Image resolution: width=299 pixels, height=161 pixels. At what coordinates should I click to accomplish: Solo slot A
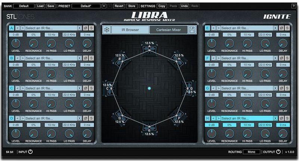tap(91, 28)
